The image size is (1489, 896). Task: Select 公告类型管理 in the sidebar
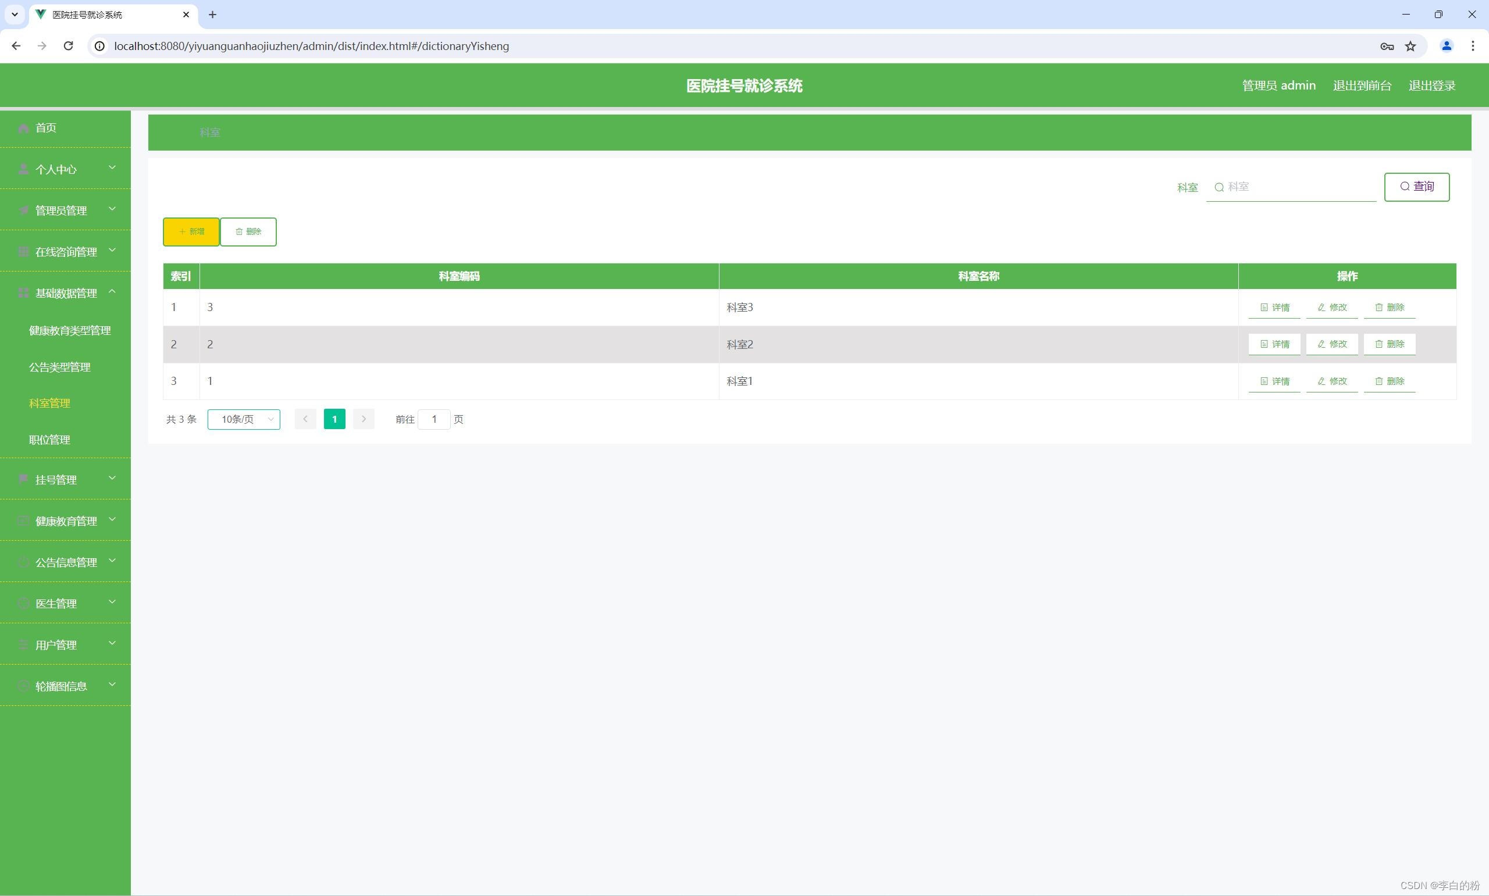click(60, 367)
